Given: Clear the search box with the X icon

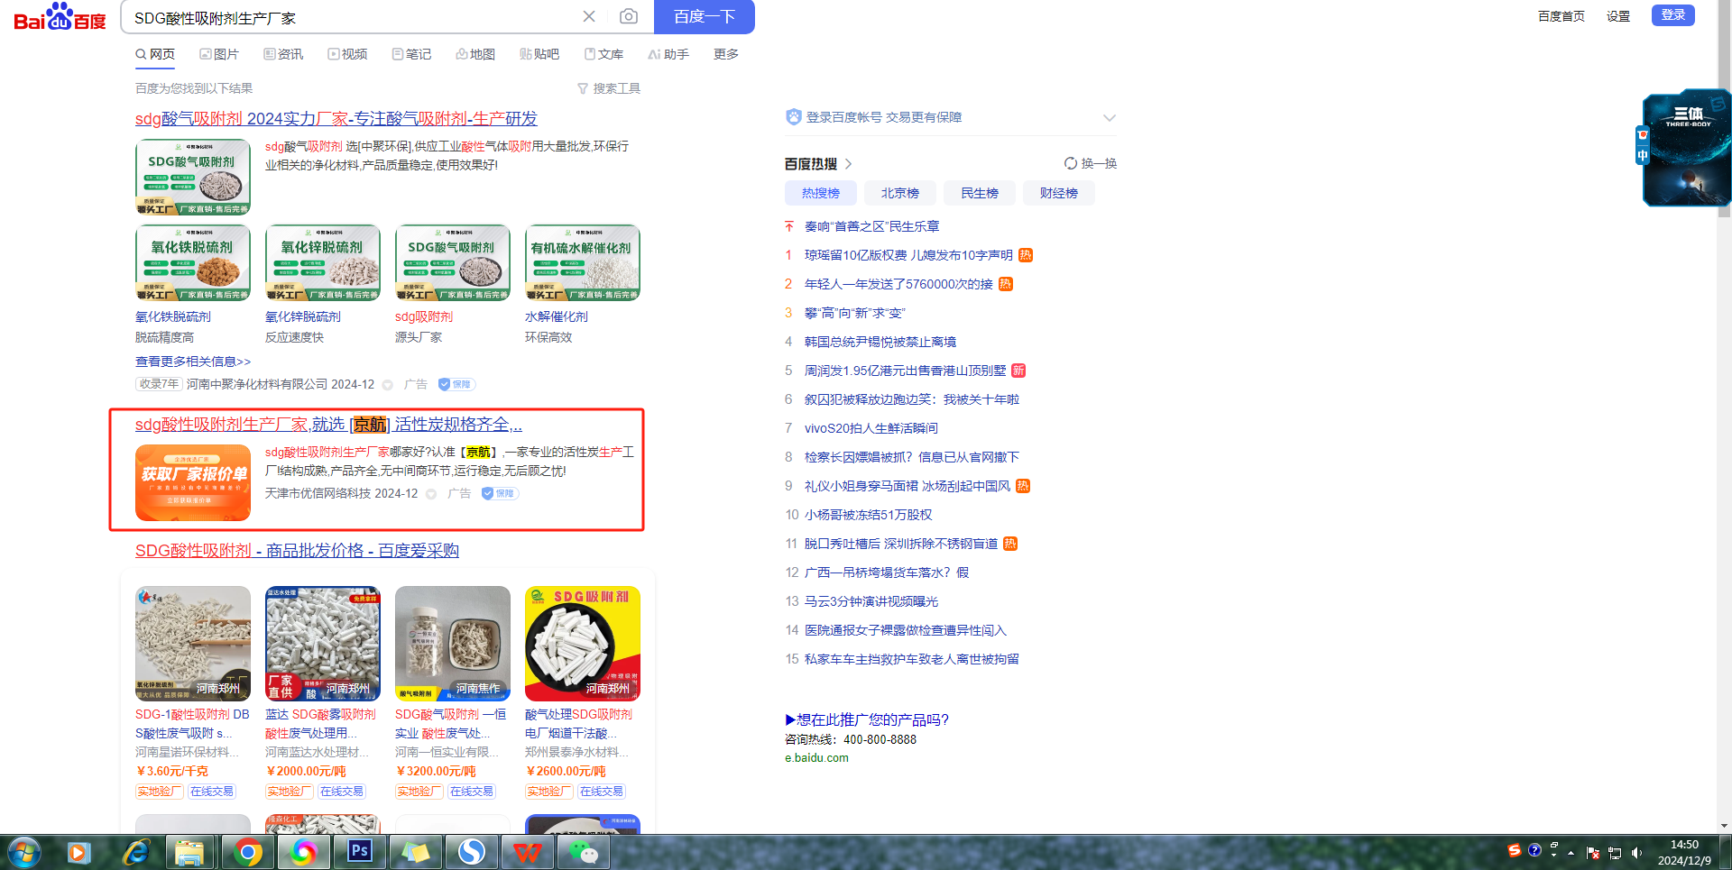Looking at the screenshot, I should pyautogui.click(x=589, y=16).
